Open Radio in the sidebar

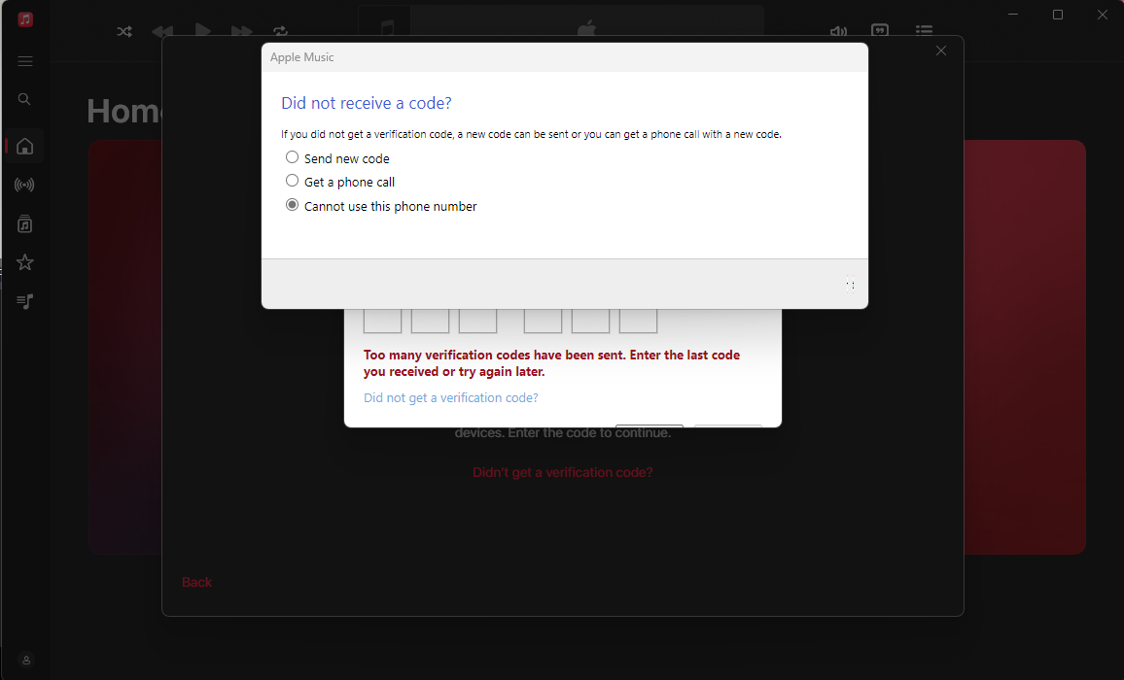pyautogui.click(x=24, y=185)
